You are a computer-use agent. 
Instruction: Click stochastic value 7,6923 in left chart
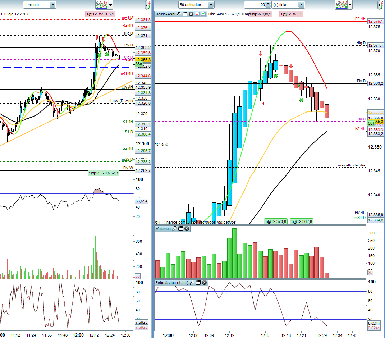pyautogui.click(x=141, y=322)
